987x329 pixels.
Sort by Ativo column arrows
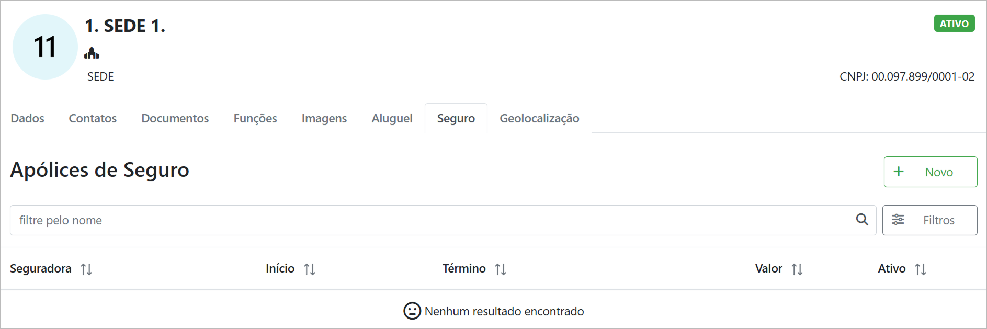(921, 269)
